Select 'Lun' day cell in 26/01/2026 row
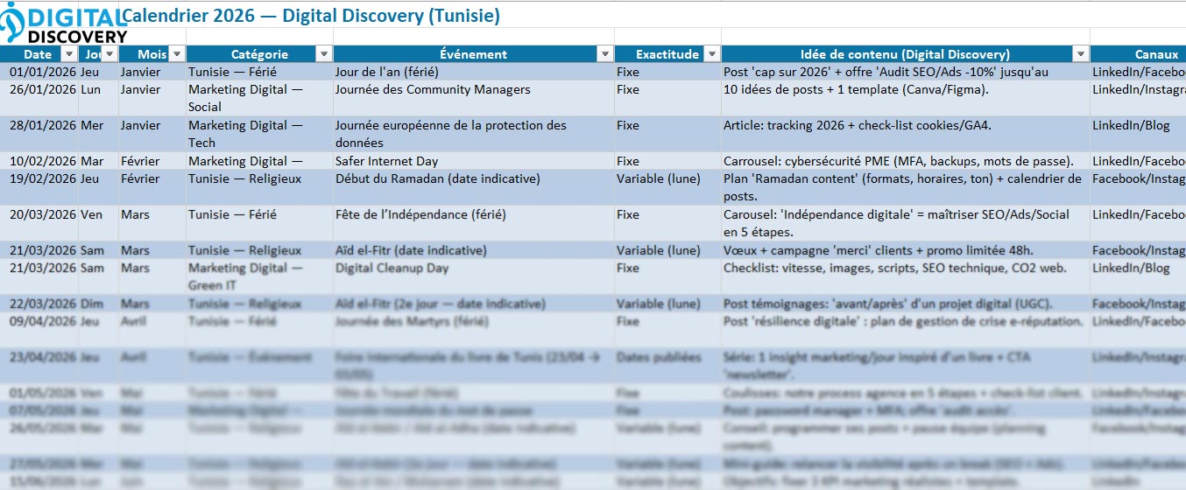 98,98
